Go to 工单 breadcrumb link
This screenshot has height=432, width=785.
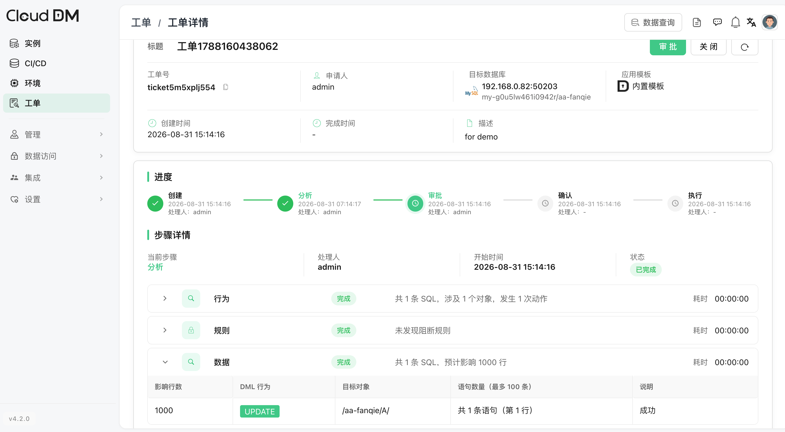point(141,22)
